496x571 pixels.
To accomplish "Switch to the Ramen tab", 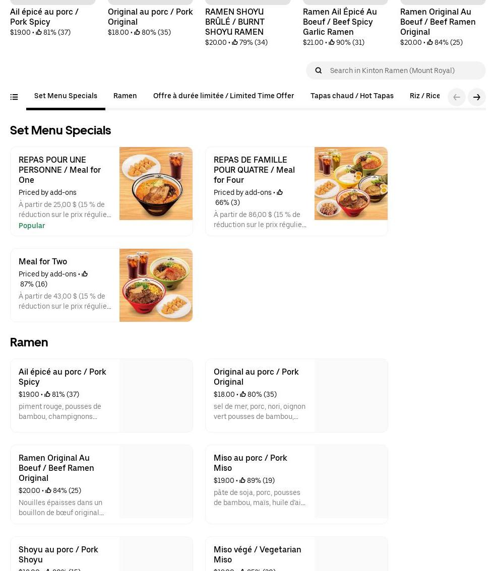I will tap(125, 96).
